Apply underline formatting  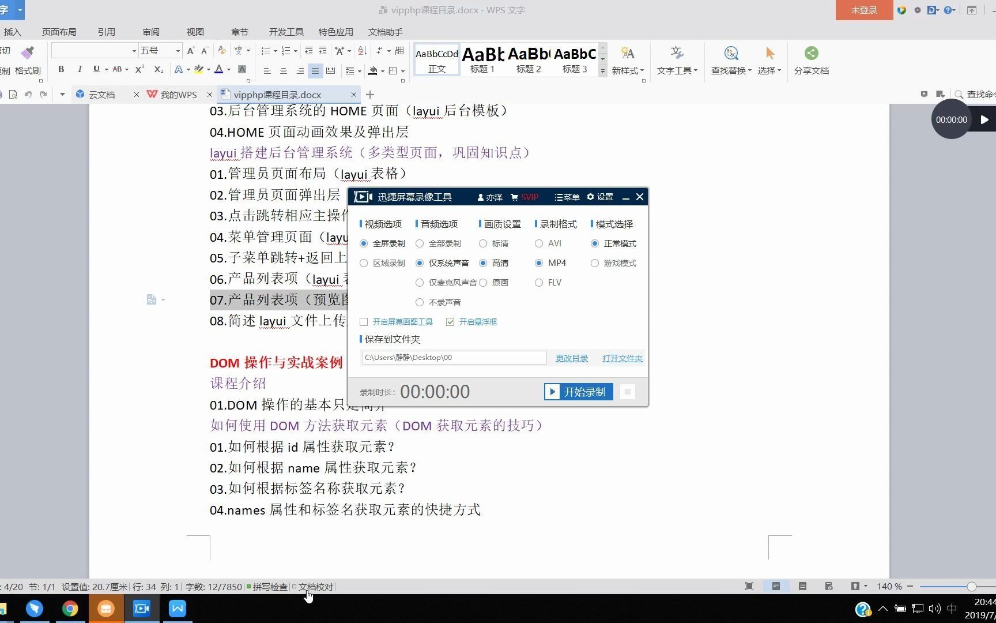96,69
